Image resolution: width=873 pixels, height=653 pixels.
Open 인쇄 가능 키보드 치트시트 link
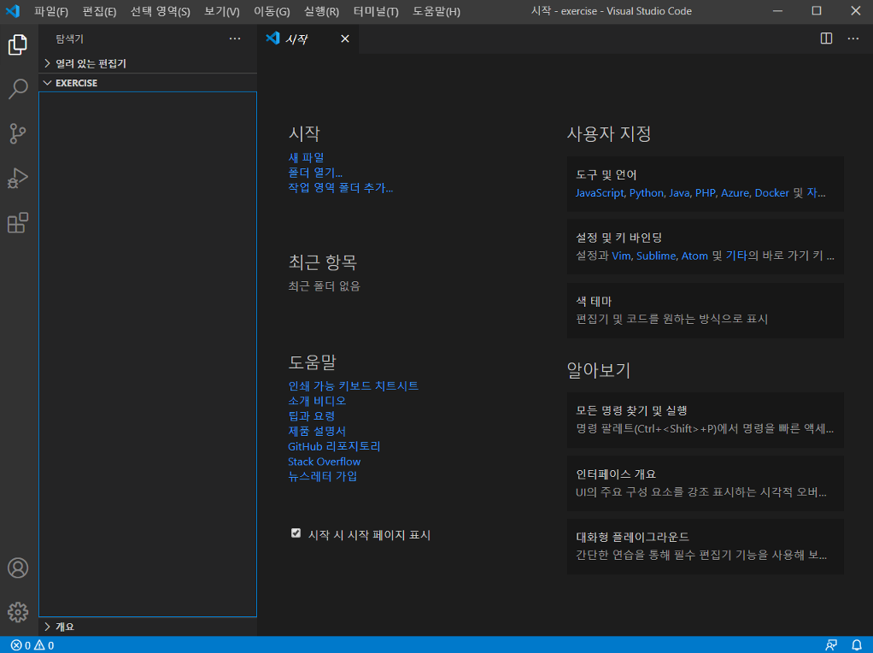tap(353, 385)
